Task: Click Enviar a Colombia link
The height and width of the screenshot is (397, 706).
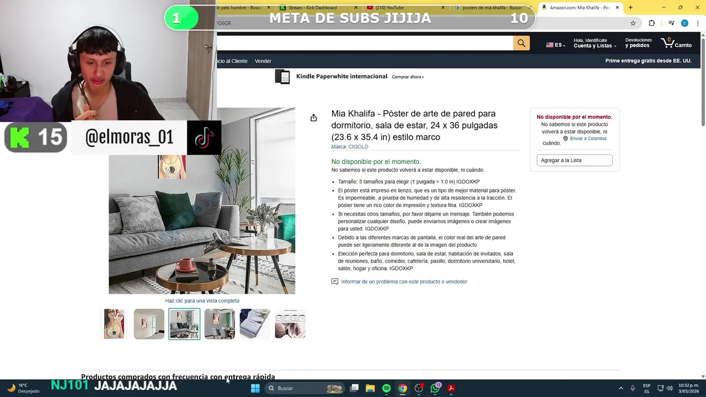Action: tap(588, 138)
